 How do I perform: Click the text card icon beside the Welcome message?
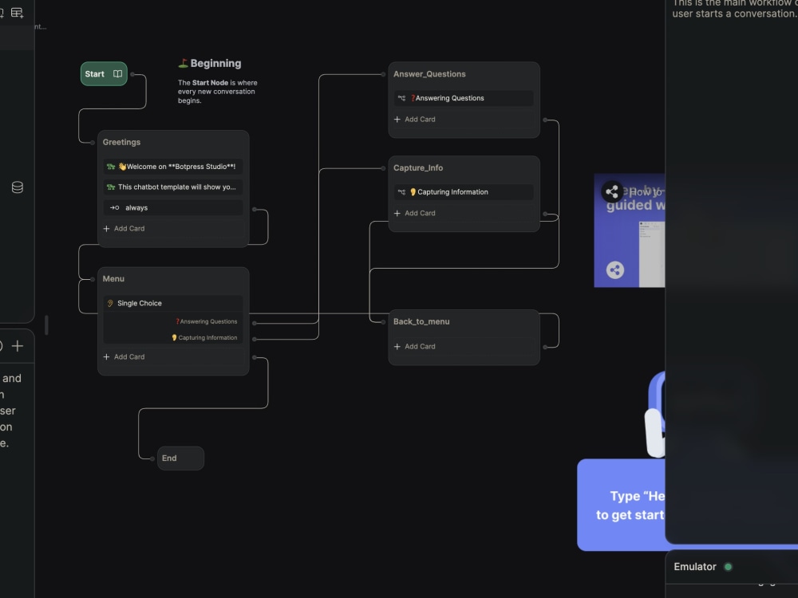tap(112, 166)
